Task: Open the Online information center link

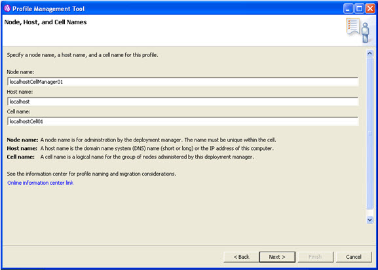Action: pyautogui.click(x=40, y=183)
